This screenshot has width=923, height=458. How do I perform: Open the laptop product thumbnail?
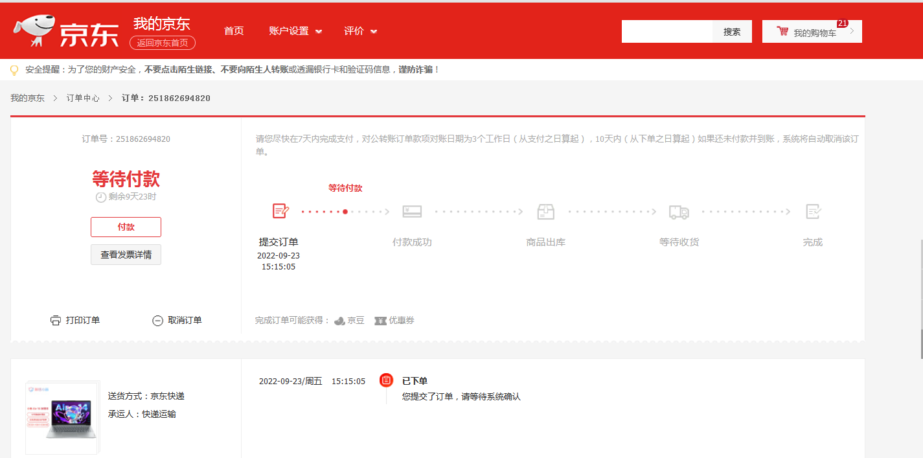62,418
